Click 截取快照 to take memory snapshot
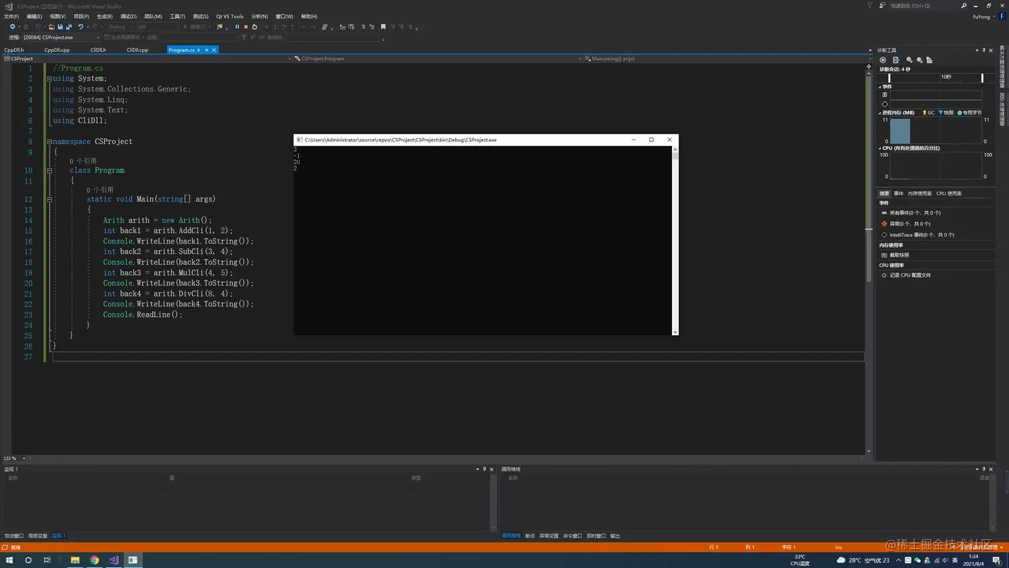1009x568 pixels. click(x=899, y=255)
